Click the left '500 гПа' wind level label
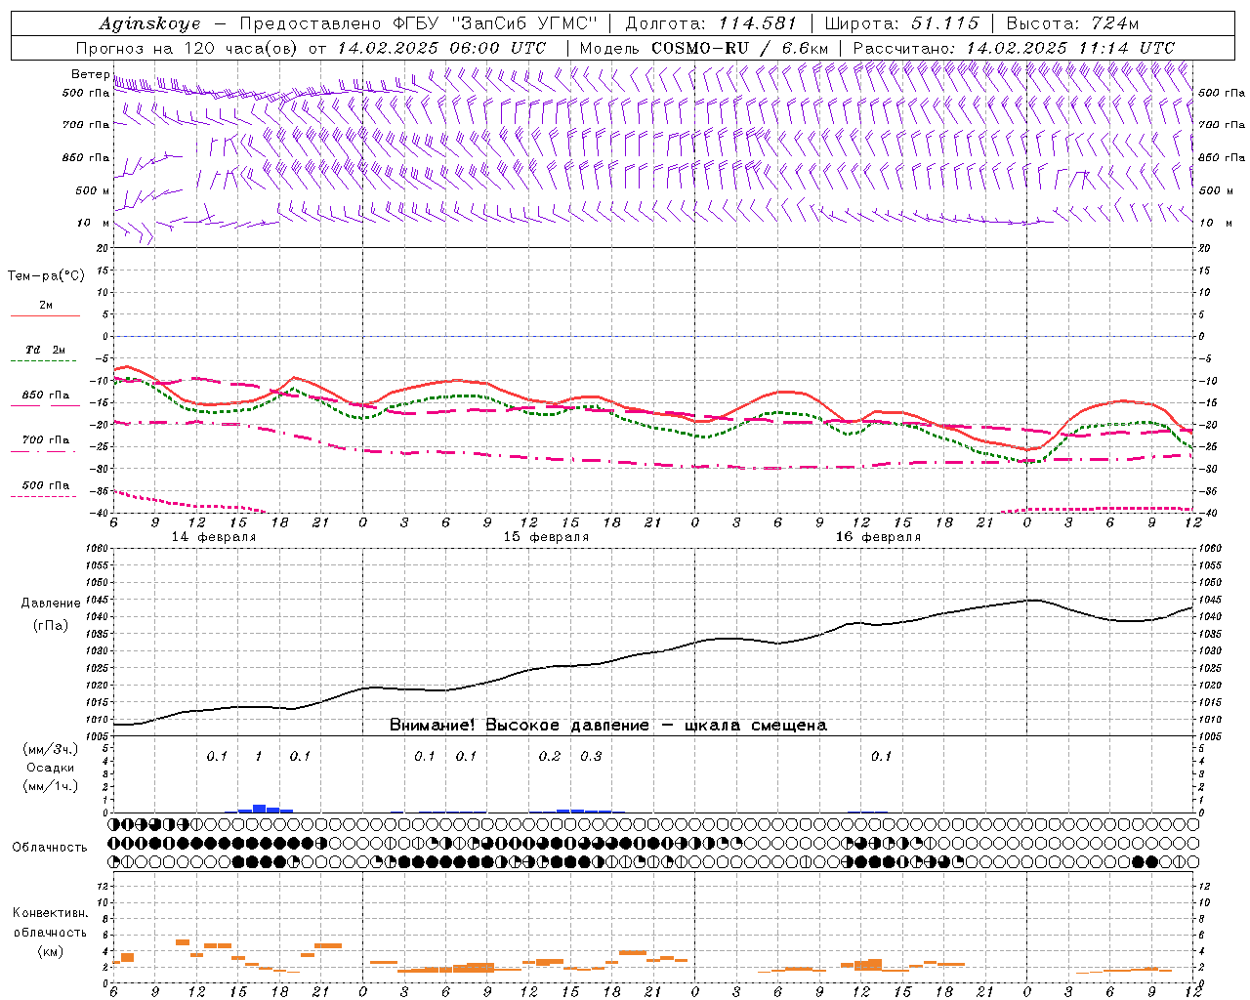This screenshot has width=1250, height=1000. pyautogui.click(x=86, y=93)
